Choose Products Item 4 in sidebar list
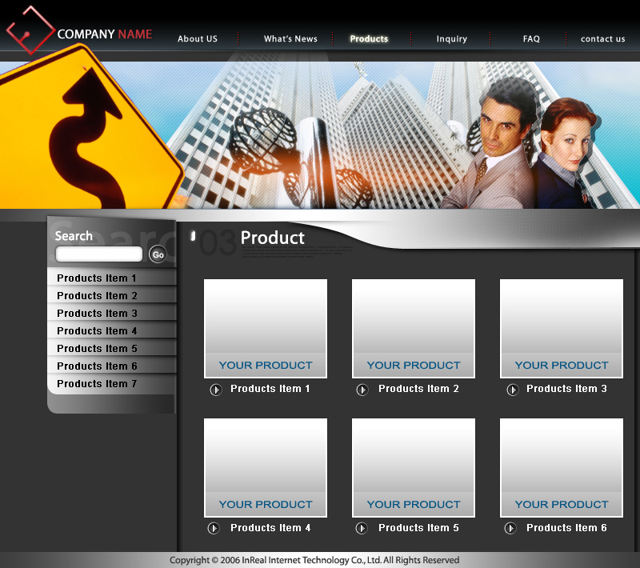 click(97, 331)
